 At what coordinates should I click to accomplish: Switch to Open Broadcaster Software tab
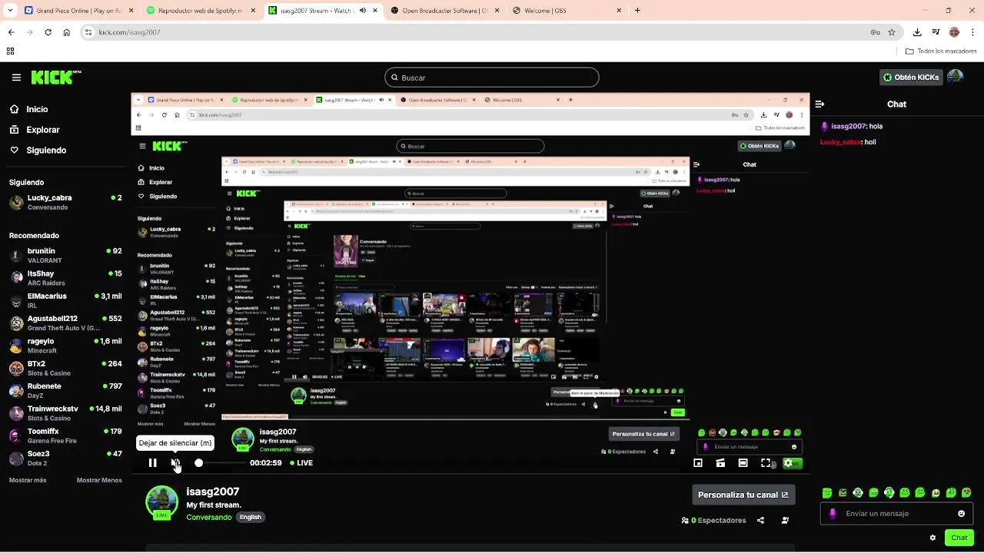tap(444, 11)
